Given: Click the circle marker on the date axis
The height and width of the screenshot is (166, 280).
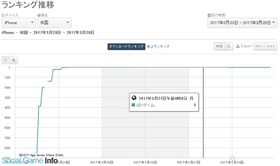Looking at the screenshot, I should point(232,158).
